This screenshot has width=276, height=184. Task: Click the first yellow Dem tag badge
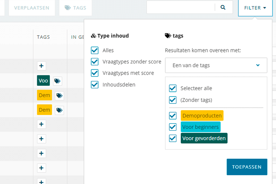click(x=44, y=95)
